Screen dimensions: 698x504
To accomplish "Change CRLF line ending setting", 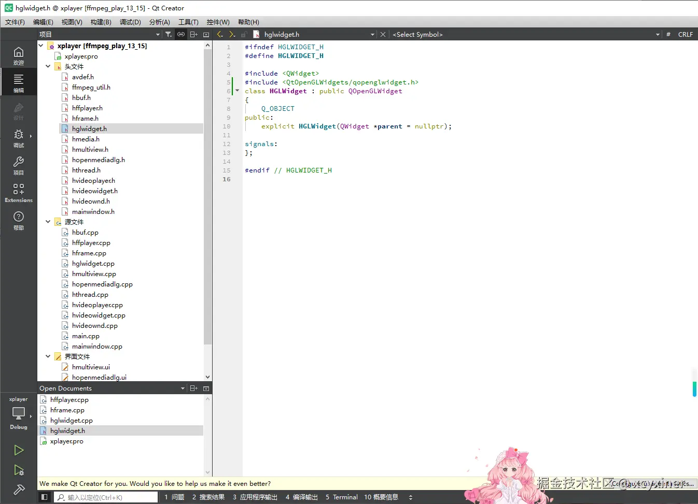I will 685,34.
